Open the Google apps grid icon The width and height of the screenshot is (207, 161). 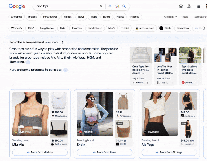198,6
